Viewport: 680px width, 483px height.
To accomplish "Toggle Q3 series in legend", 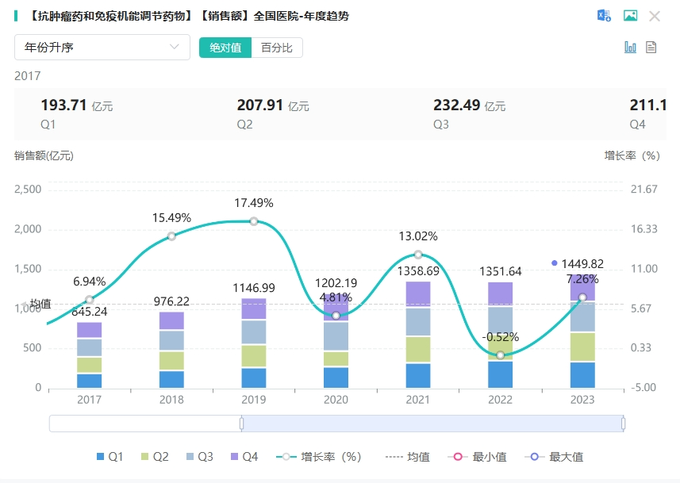I will (x=199, y=457).
